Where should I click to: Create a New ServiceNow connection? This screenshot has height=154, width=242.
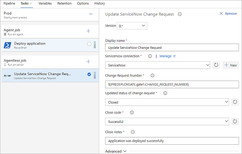[x=231, y=65]
